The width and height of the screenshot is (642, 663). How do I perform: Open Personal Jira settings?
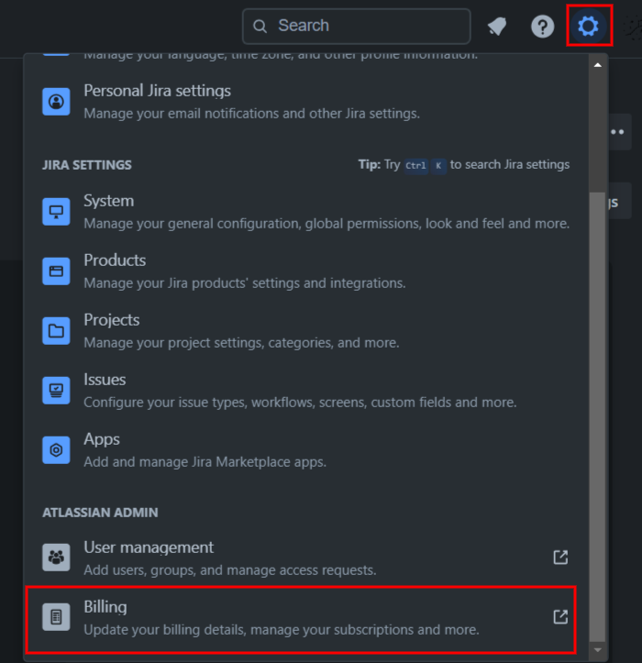tap(305, 102)
